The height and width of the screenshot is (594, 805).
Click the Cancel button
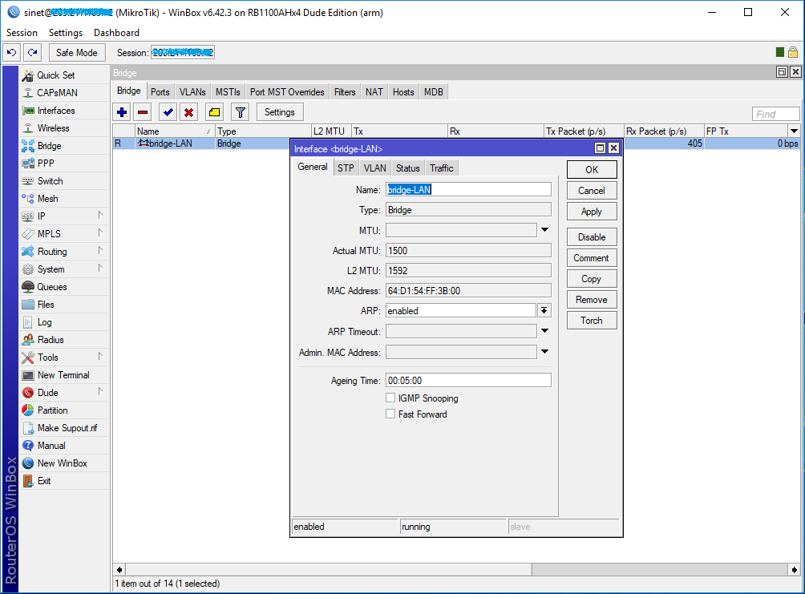point(592,191)
